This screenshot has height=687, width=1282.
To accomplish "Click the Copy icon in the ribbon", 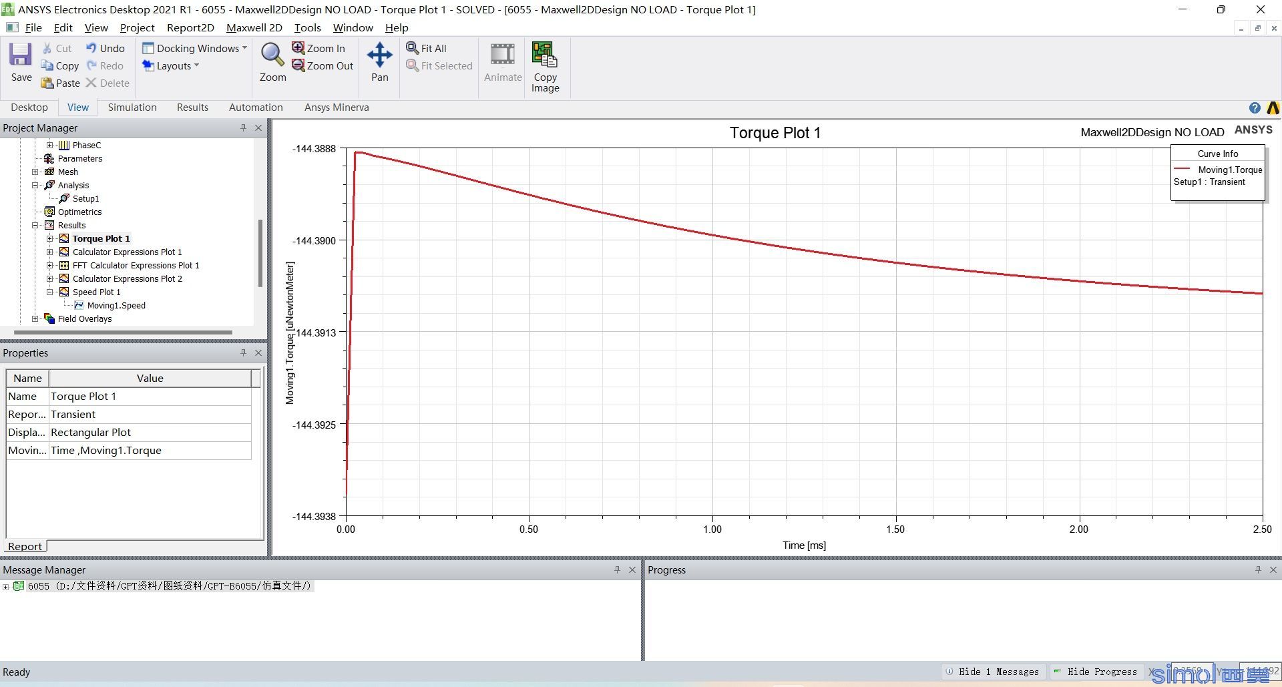I will tap(47, 65).
